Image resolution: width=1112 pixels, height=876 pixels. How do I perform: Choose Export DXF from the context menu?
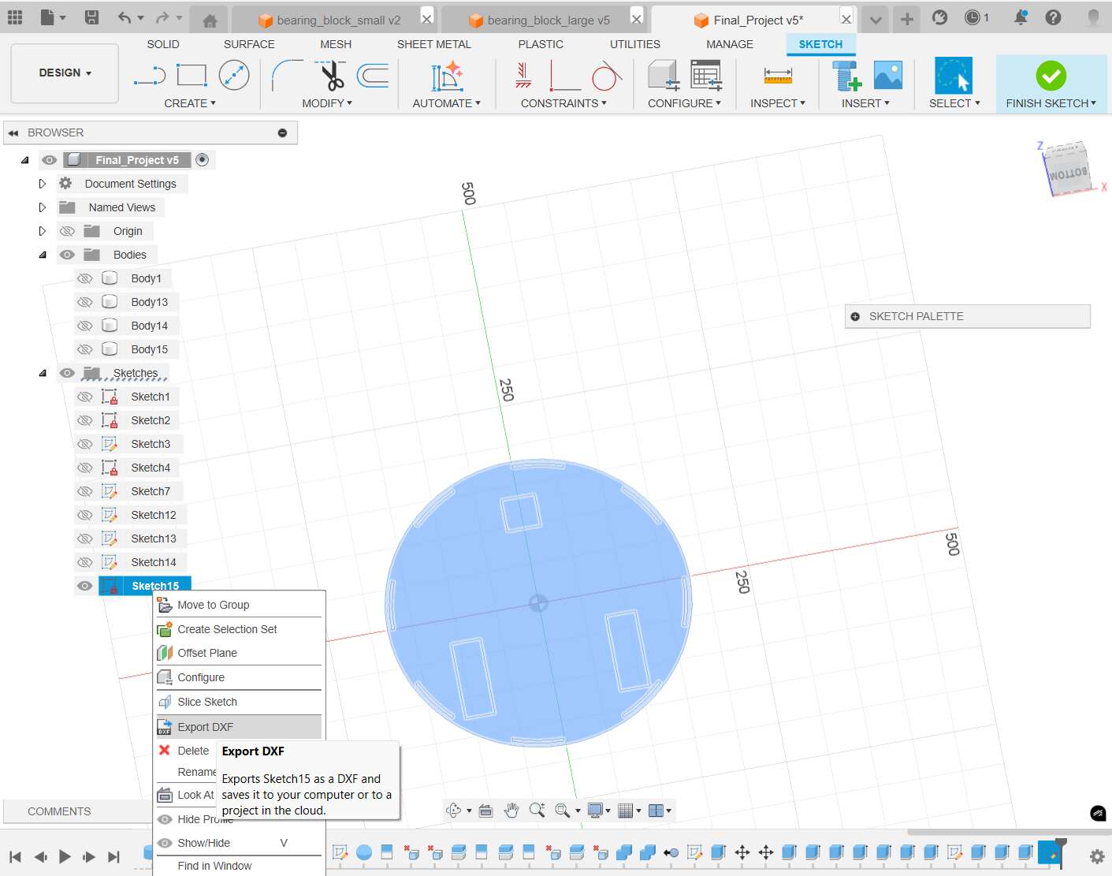(205, 726)
